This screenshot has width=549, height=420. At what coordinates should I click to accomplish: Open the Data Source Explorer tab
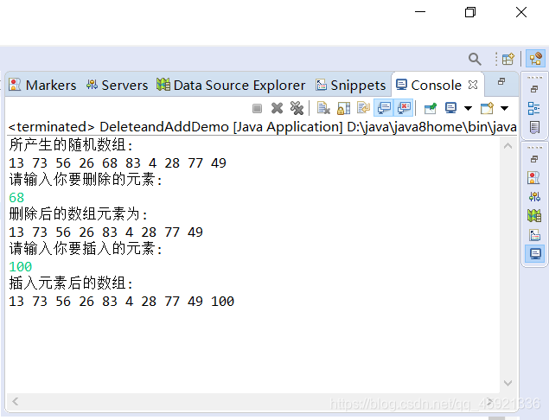tap(231, 85)
